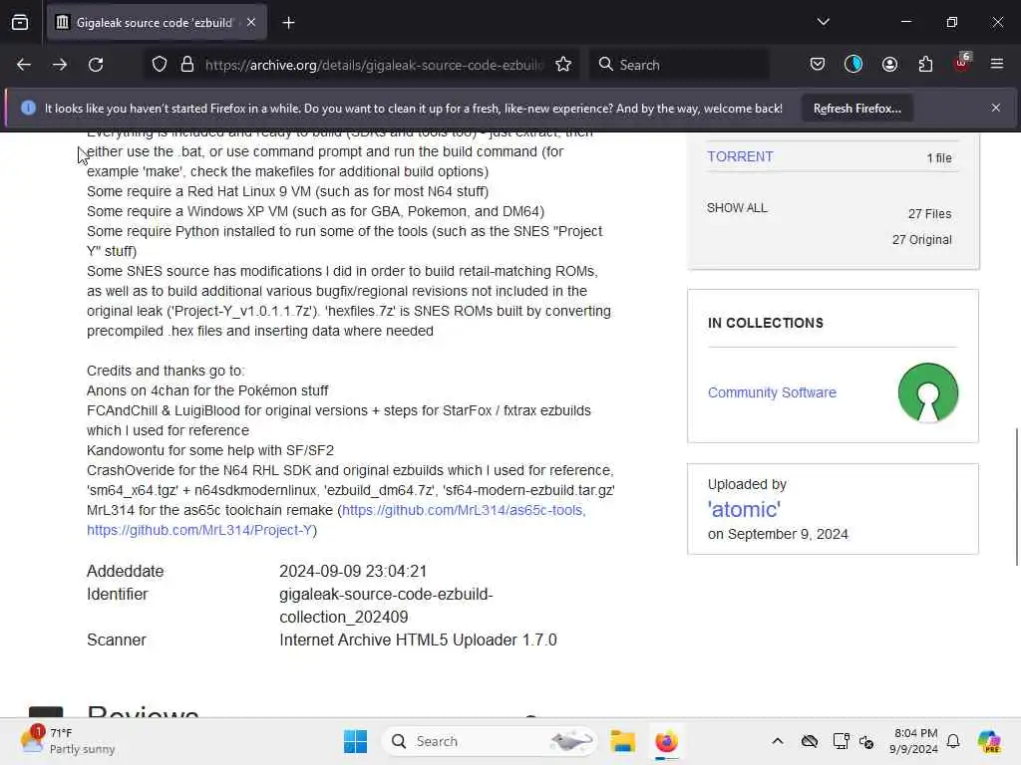Go forward to next page

(60, 65)
